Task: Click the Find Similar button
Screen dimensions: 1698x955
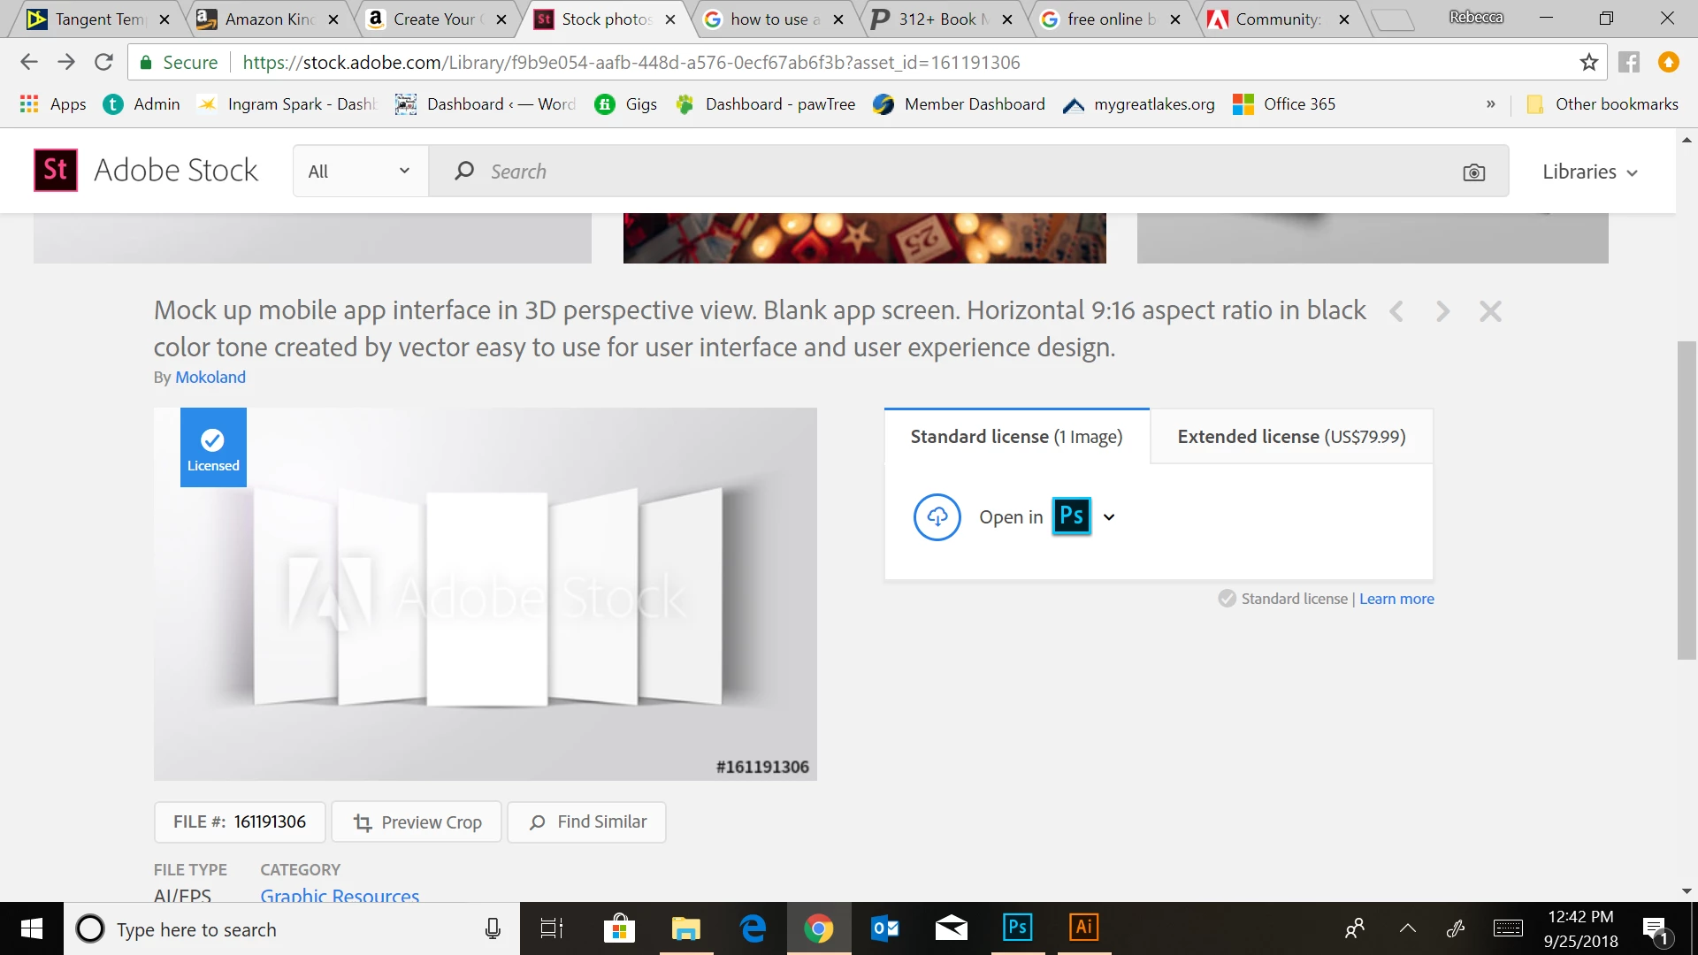Action: tap(587, 822)
